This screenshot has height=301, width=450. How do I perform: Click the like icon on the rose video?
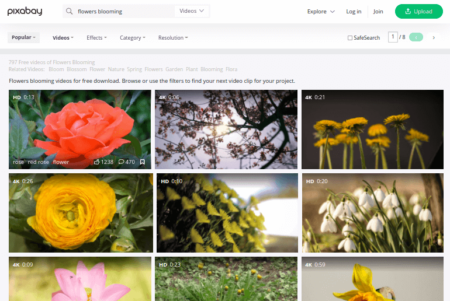coord(97,162)
